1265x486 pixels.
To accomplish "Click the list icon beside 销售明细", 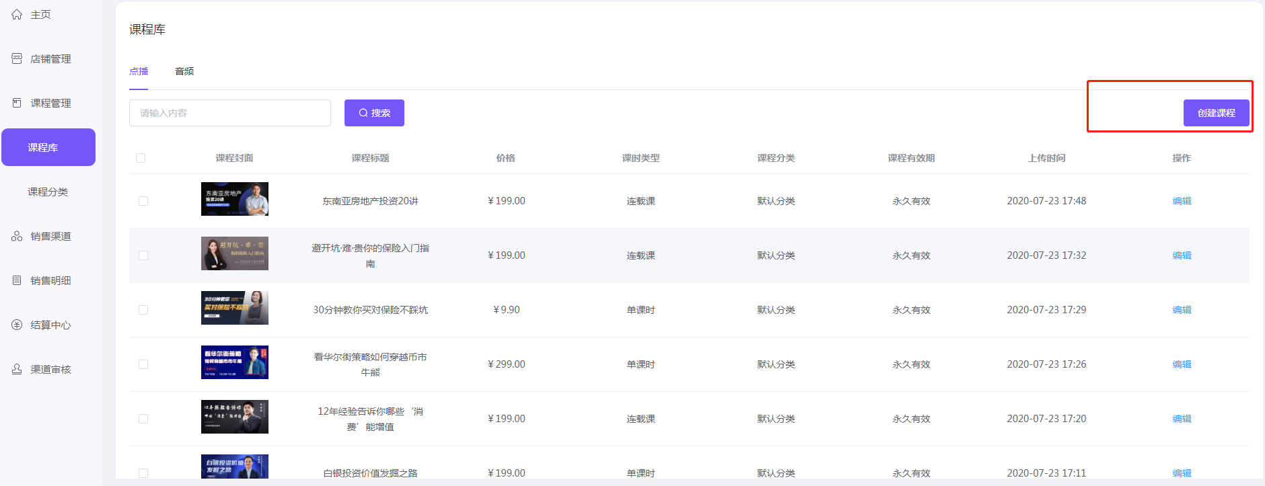I will [x=17, y=281].
